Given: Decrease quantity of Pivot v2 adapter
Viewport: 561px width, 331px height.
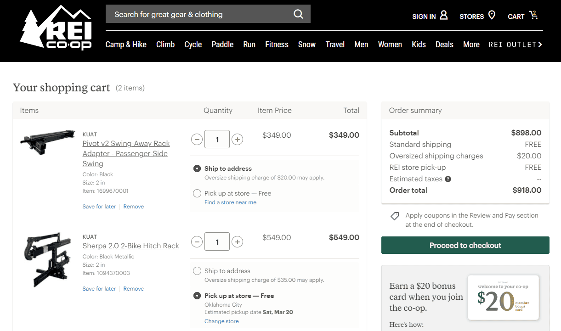Looking at the screenshot, I should click(197, 139).
